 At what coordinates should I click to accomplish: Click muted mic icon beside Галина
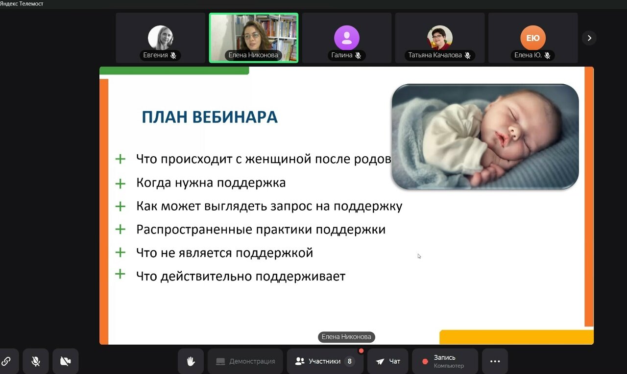pyautogui.click(x=358, y=55)
